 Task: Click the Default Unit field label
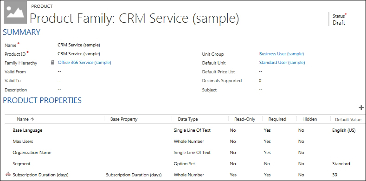[214, 63]
